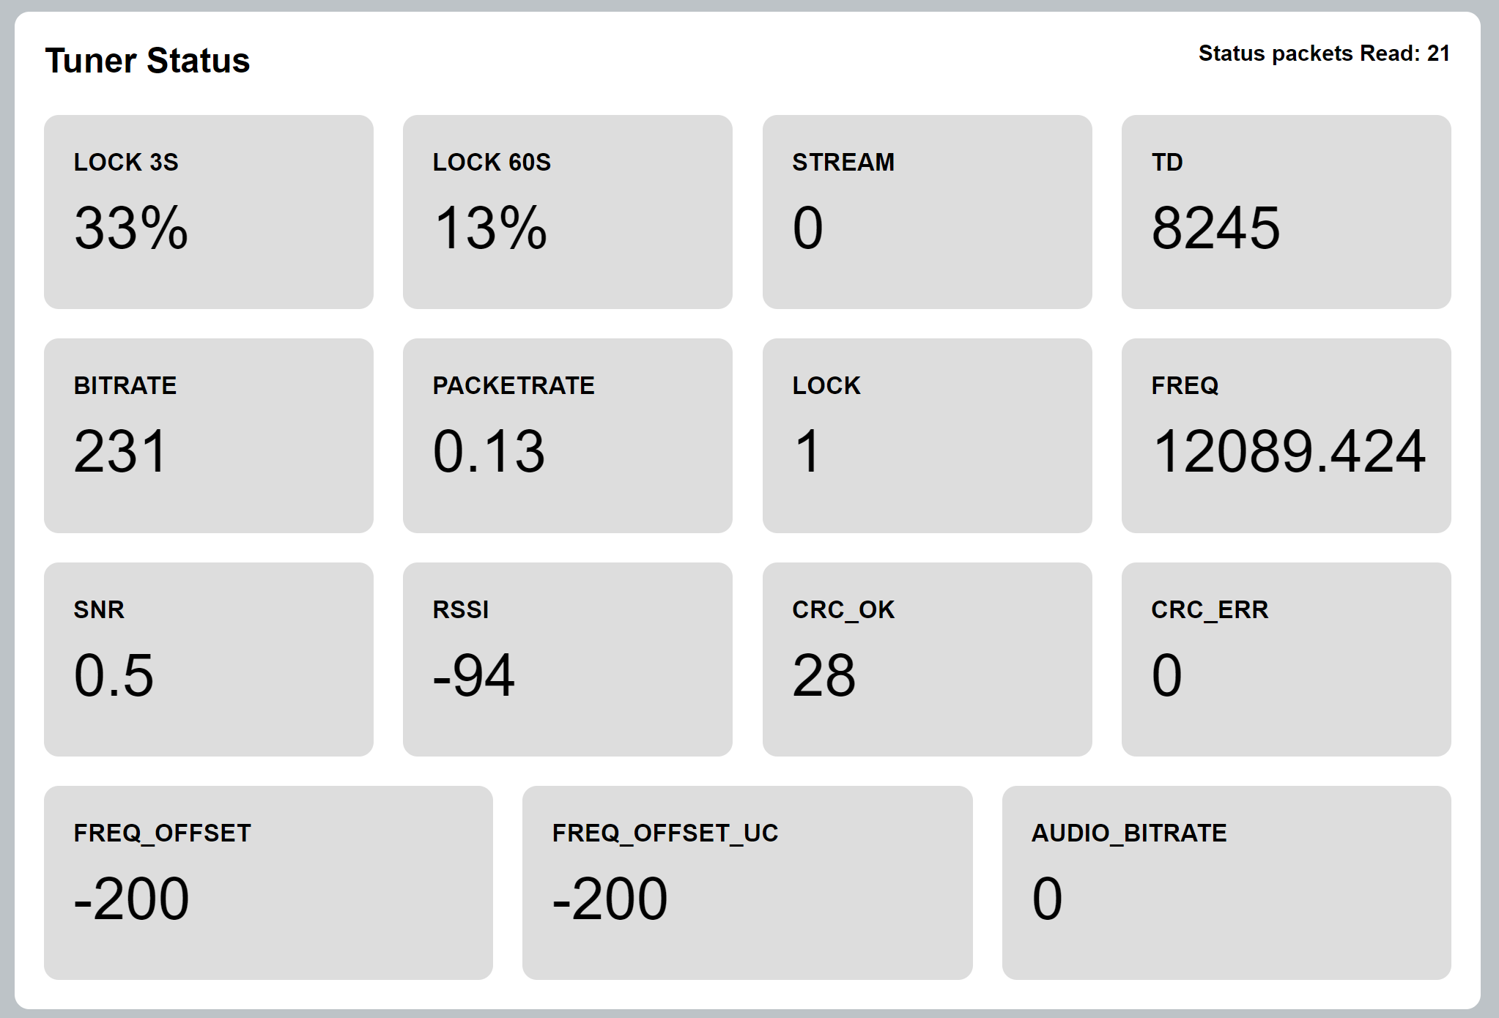
Task: Click the CRC_ERR tile
Action: (1286, 659)
